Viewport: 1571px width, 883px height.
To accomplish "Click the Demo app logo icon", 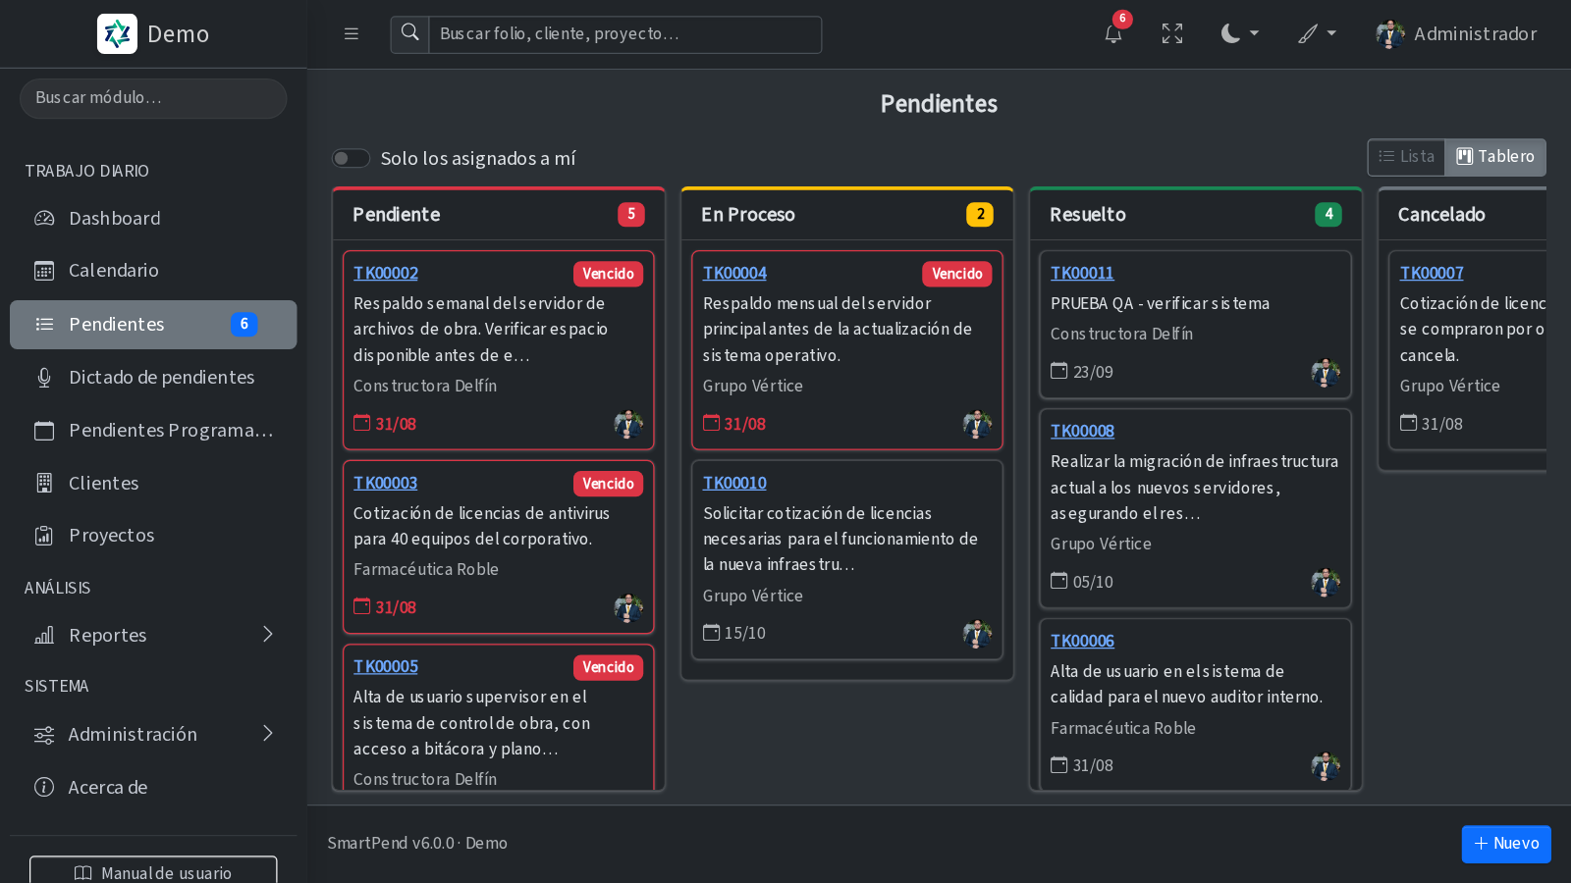I will click(117, 34).
